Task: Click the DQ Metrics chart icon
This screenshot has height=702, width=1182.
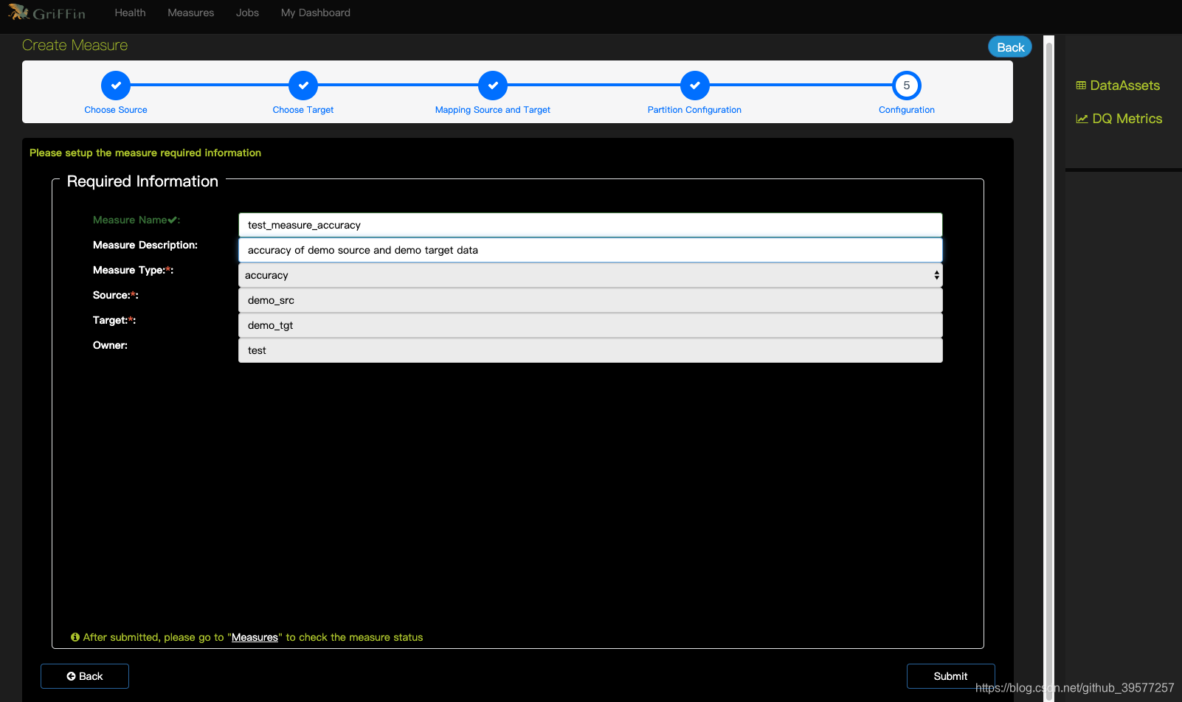Action: coord(1082,119)
